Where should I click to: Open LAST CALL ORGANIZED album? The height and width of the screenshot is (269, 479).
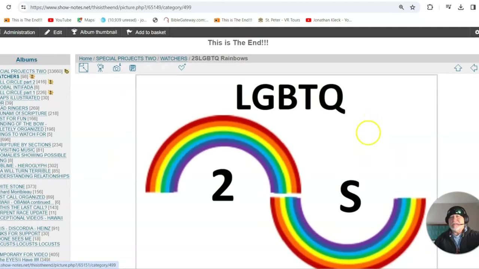(22, 197)
